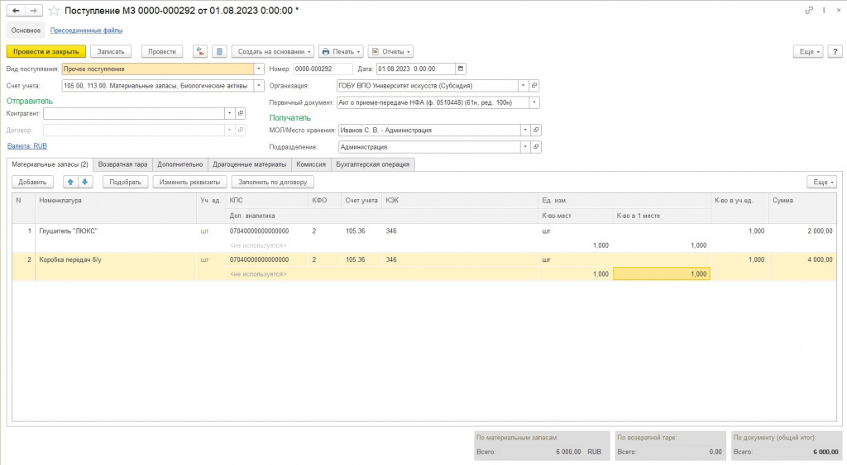Switch to Комиссия tab
The height and width of the screenshot is (465, 847).
click(x=311, y=164)
